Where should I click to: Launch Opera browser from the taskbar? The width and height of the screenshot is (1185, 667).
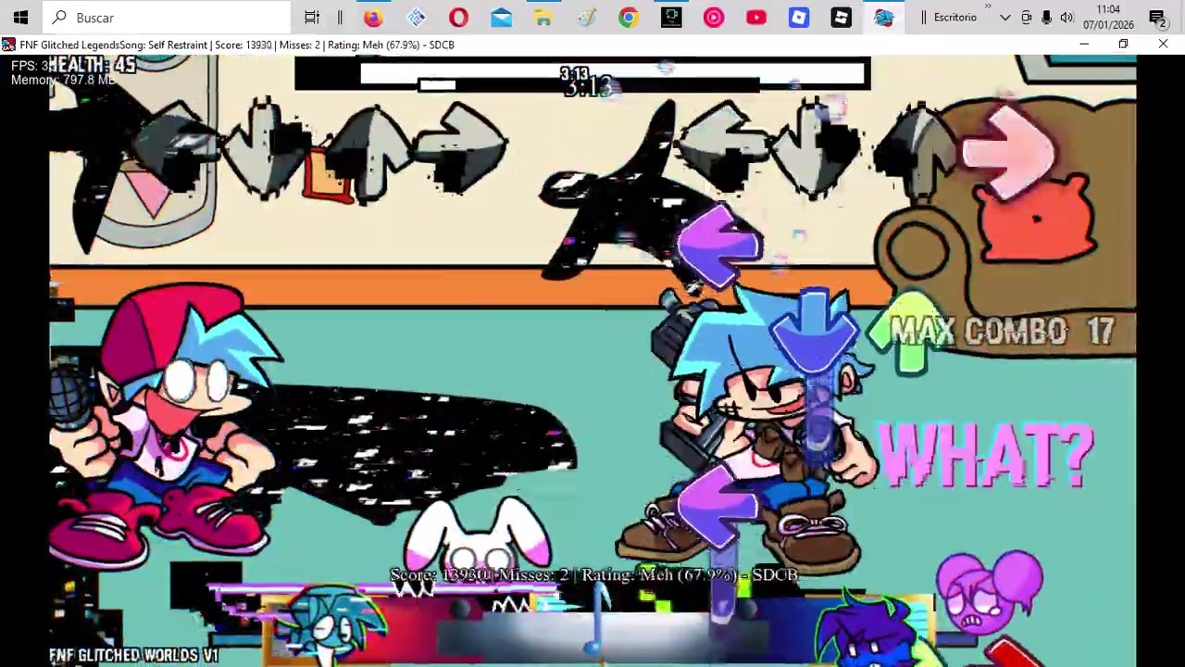pyautogui.click(x=458, y=17)
